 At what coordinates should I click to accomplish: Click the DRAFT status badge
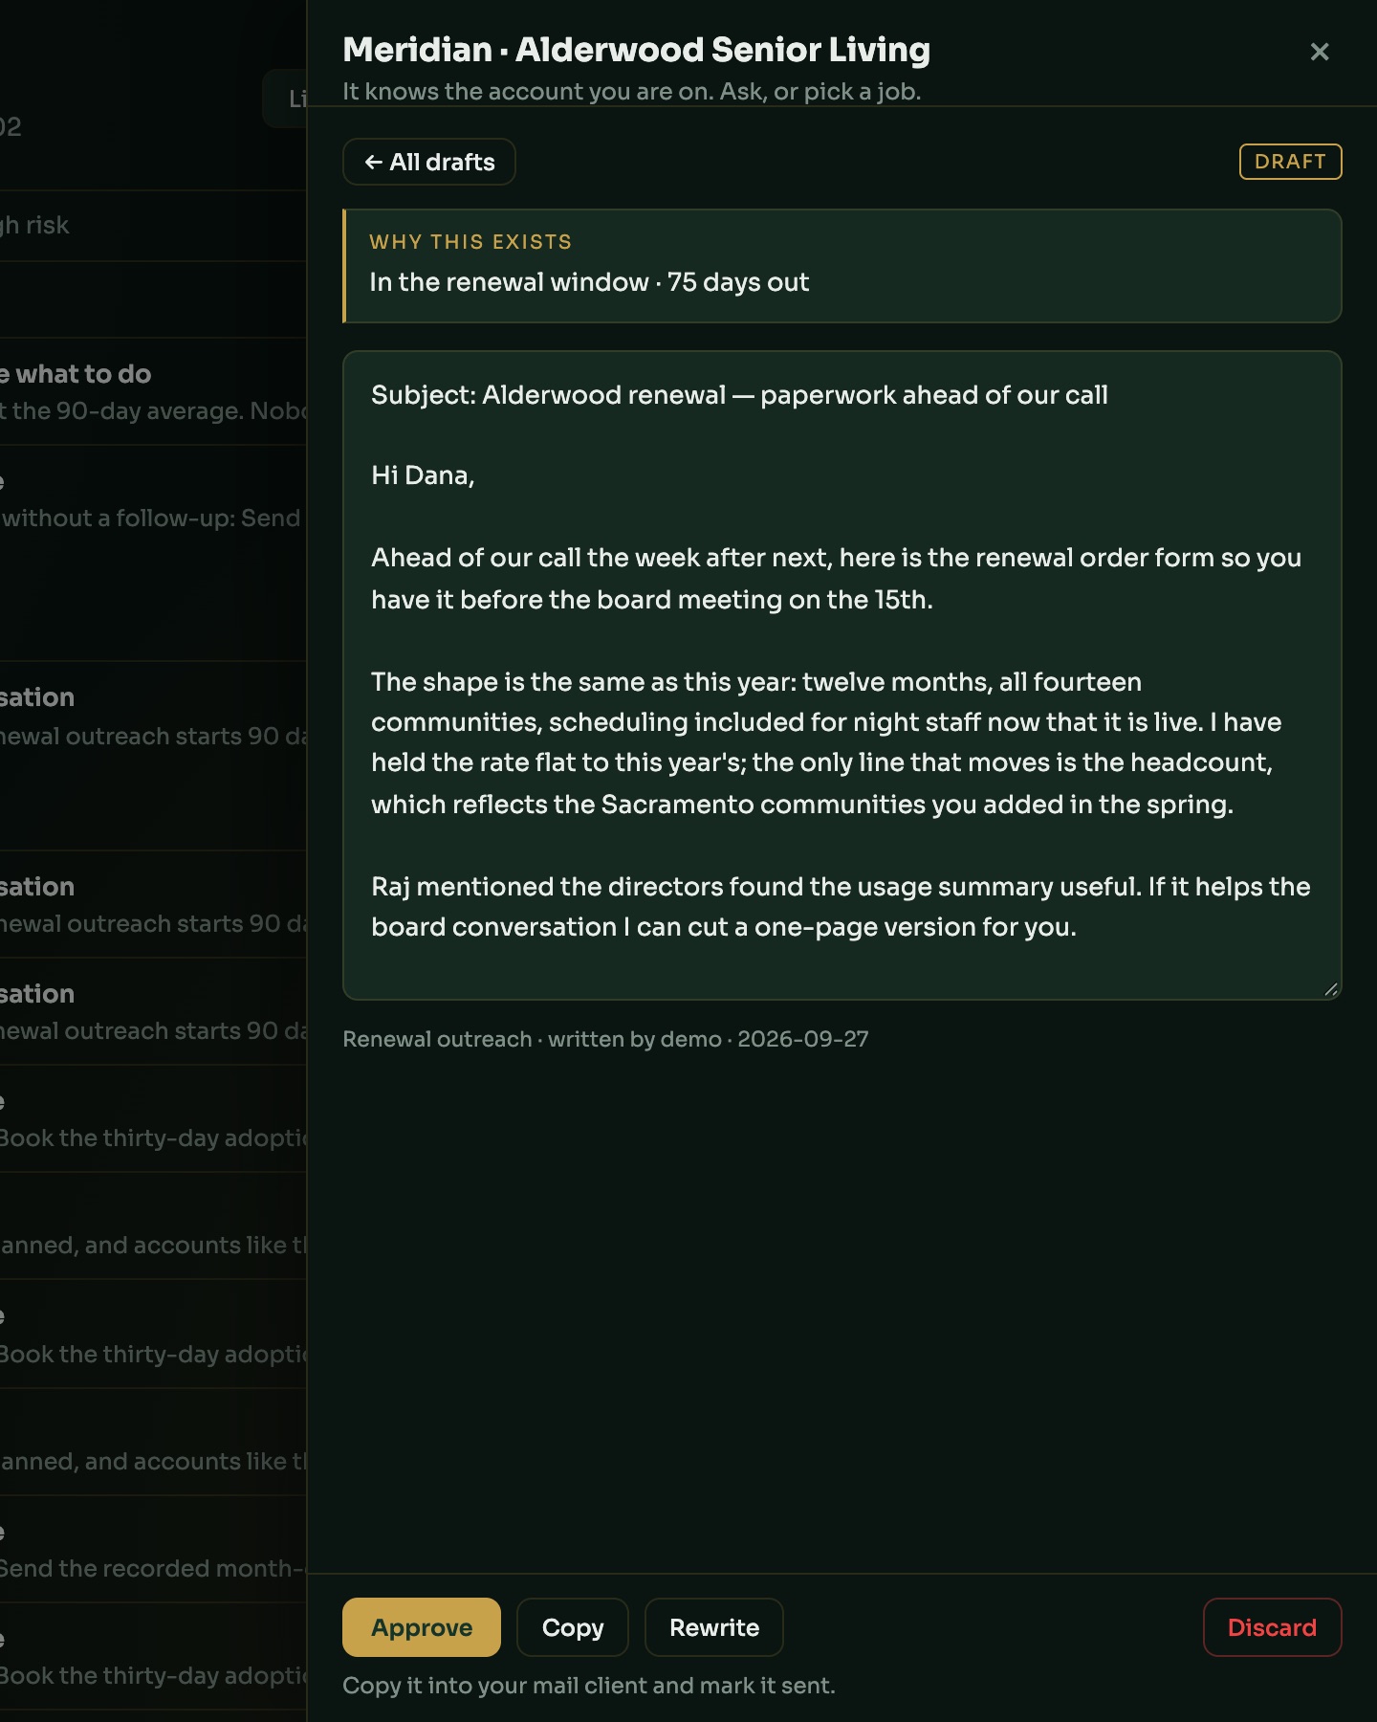pyautogui.click(x=1290, y=162)
